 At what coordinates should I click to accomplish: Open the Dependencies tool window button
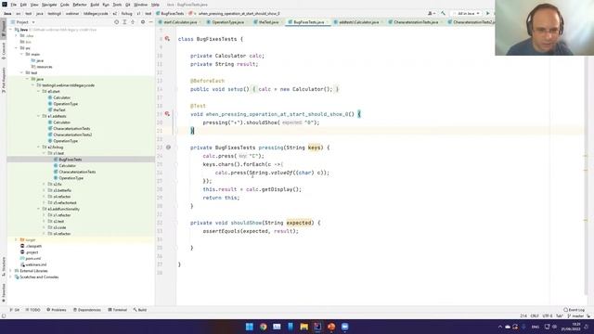click(x=87, y=310)
